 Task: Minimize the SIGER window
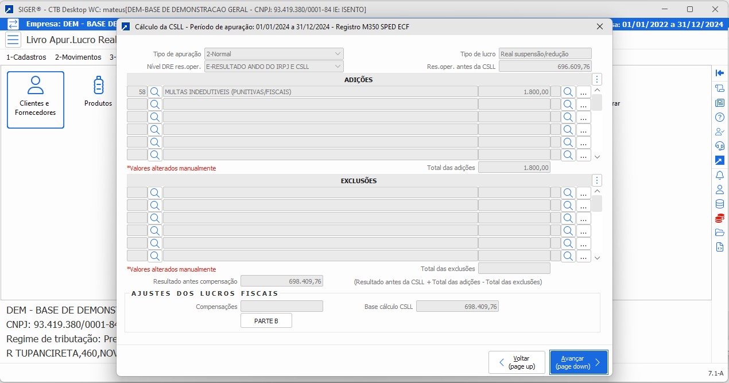(x=664, y=9)
